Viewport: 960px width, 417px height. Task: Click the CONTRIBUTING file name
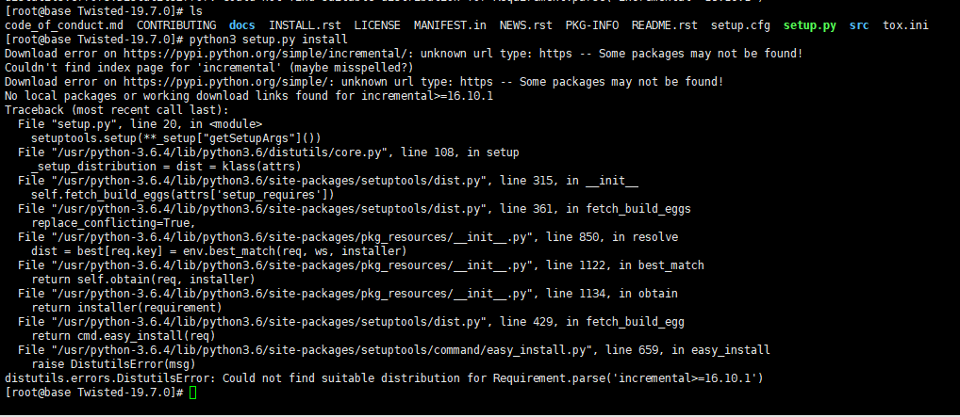[x=176, y=25]
